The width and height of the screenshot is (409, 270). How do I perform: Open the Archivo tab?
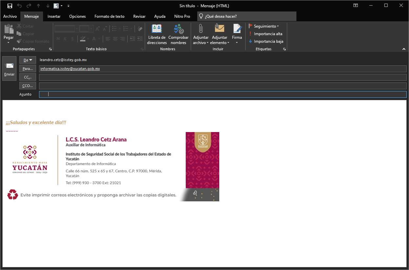pos(10,16)
